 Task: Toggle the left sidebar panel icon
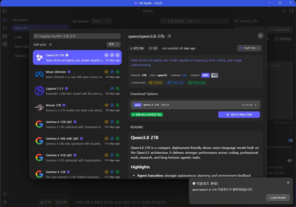point(5,11)
